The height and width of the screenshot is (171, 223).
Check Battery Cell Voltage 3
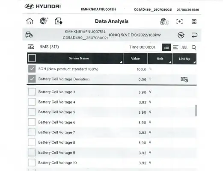click(x=32, y=92)
